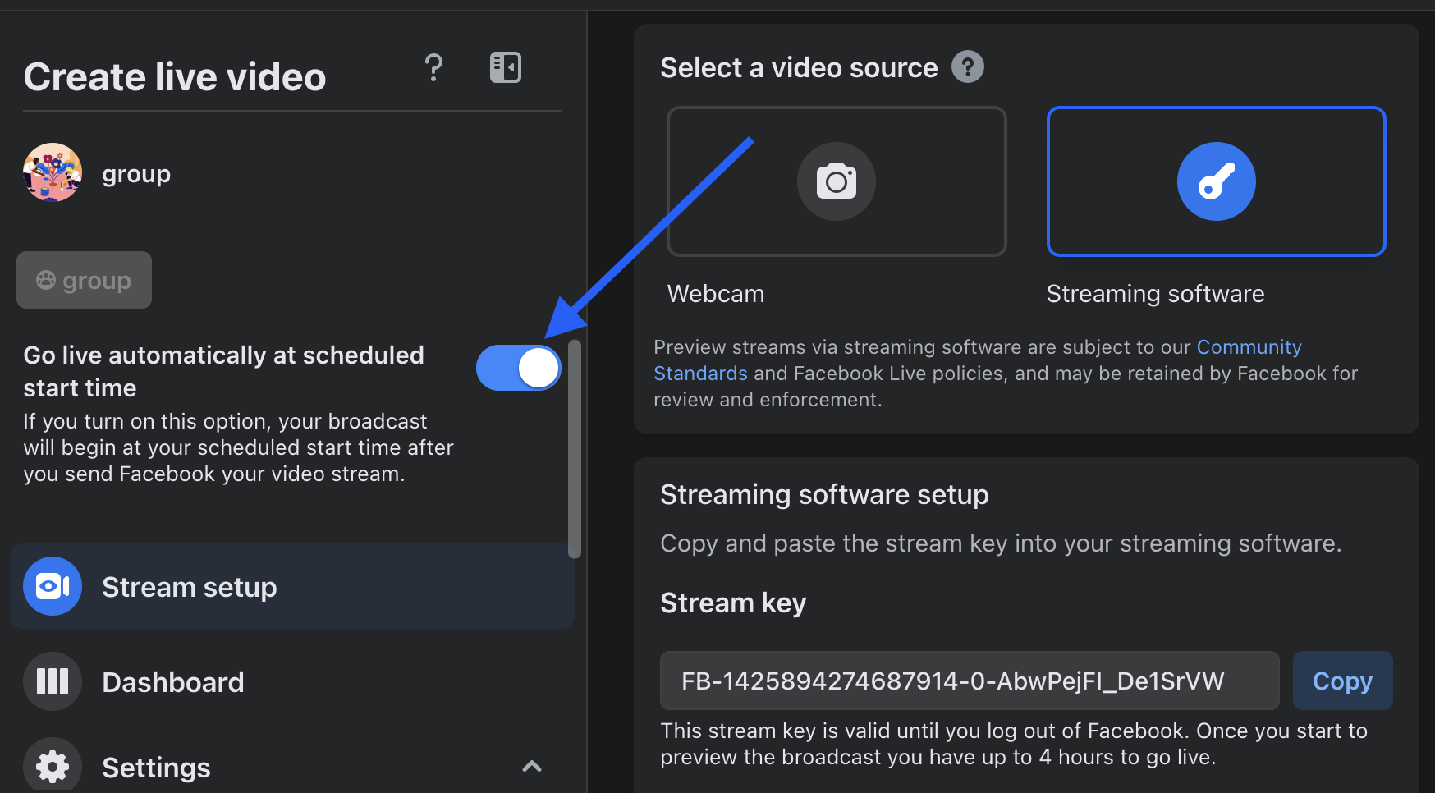Screen dimensions: 1435x793
Task: Open the Dashboard menu item
Action: tap(291, 681)
